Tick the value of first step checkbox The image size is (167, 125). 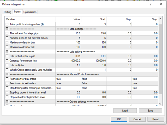(x=7, y=33)
